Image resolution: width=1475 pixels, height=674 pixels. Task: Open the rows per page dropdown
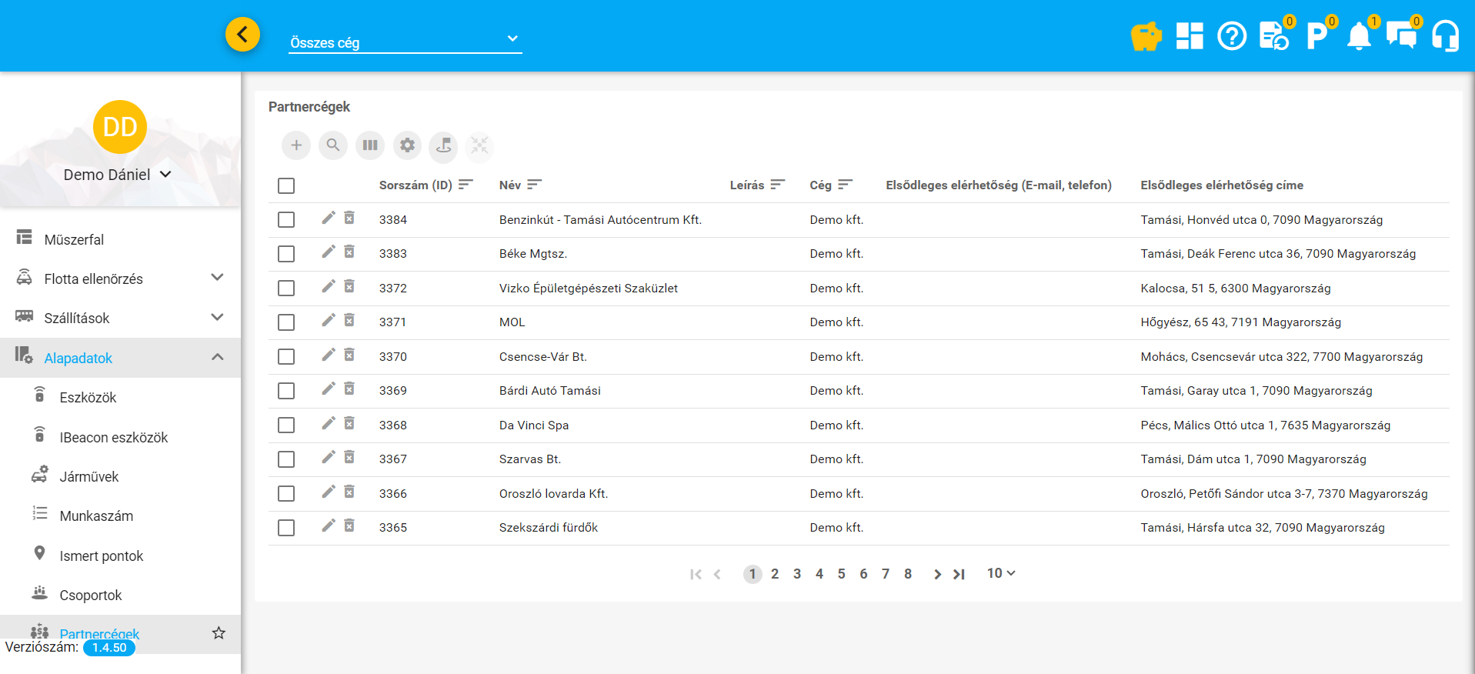click(1001, 573)
